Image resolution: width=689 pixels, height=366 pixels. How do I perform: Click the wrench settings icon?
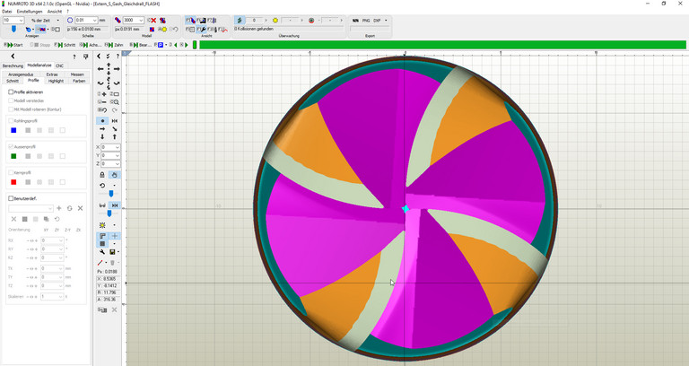tap(102, 252)
